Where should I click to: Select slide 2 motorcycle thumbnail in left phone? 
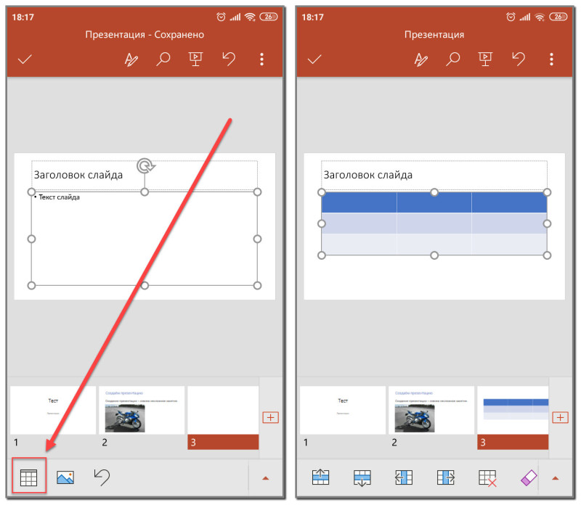pyautogui.click(x=142, y=410)
